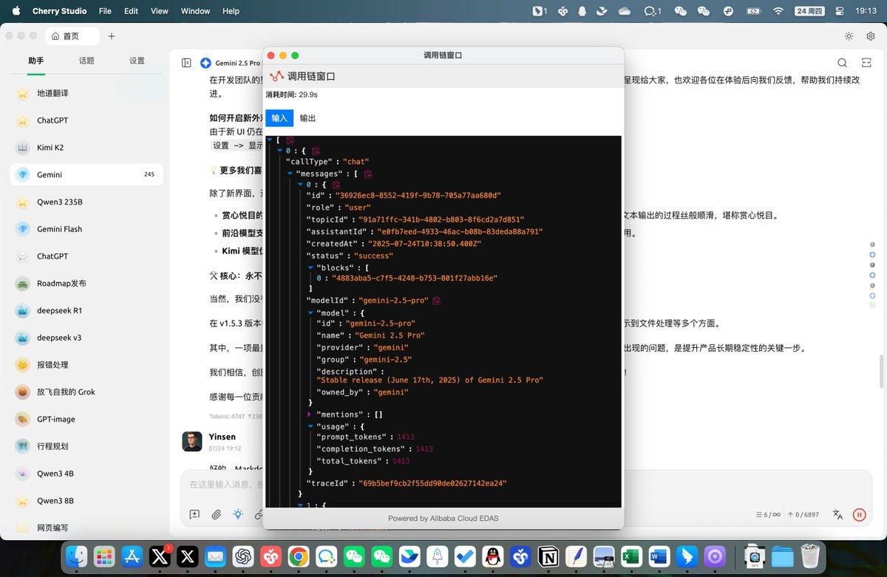The height and width of the screenshot is (577, 887).
Task: Select the Roadmap发布 assistant
Action: [x=86, y=283]
